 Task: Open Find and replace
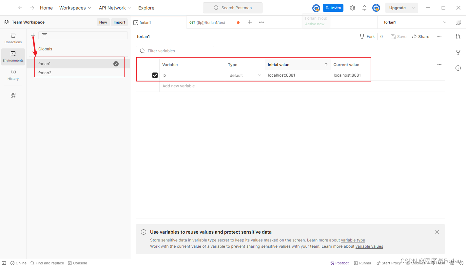(x=47, y=263)
